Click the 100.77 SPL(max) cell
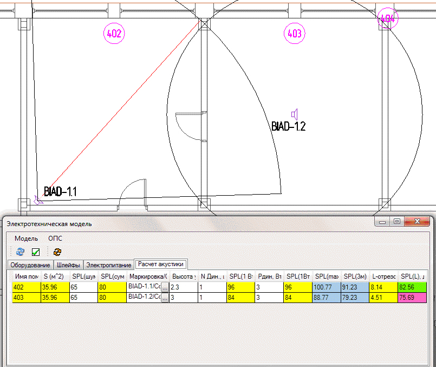The image size is (436, 367). (327, 287)
